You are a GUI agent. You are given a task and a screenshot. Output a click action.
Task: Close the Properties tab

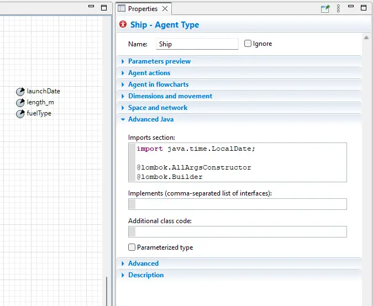[x=165, y=9]
